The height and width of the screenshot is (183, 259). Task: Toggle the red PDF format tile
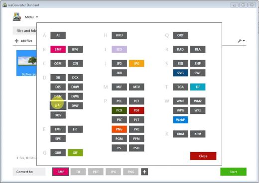tap(136, 110)
